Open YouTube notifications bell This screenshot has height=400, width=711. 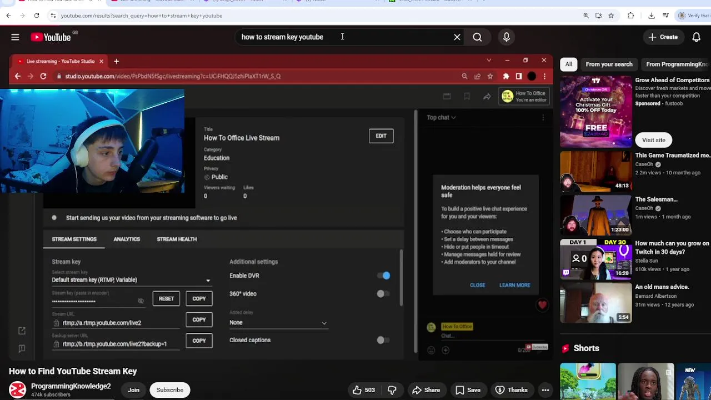point(696,37)
